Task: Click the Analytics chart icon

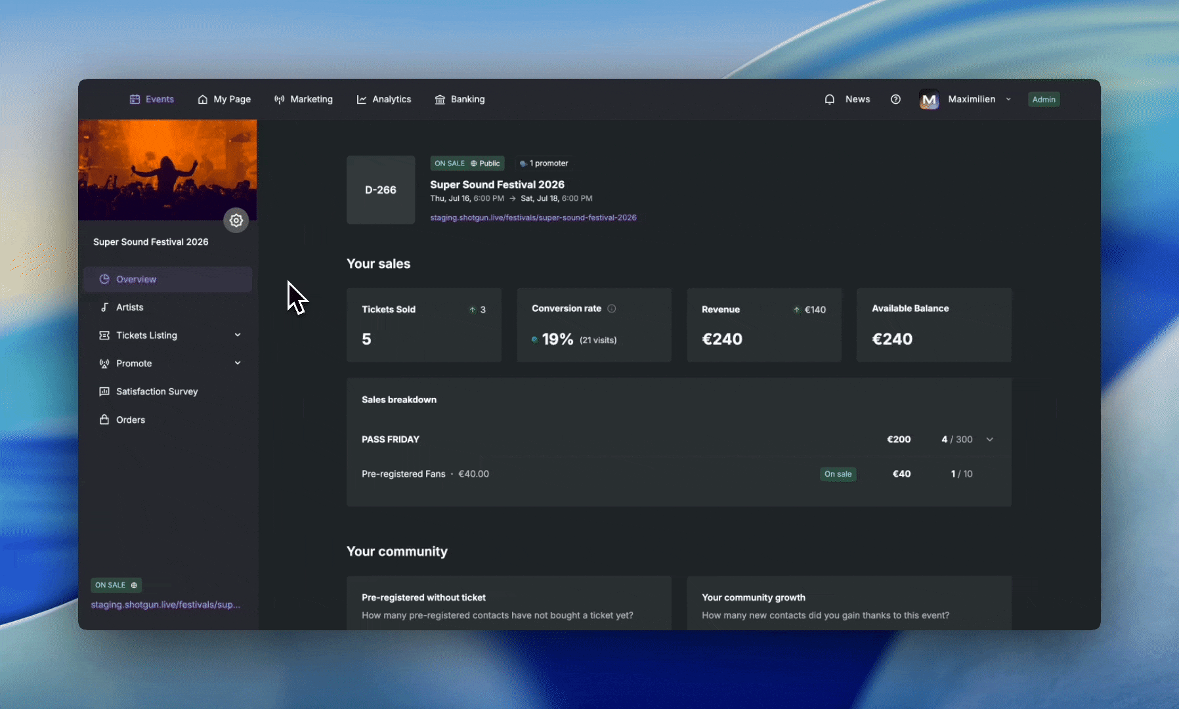Action: (x=362, y=99)
